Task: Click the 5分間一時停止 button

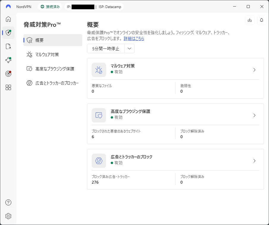Action: tap(106, 48)
